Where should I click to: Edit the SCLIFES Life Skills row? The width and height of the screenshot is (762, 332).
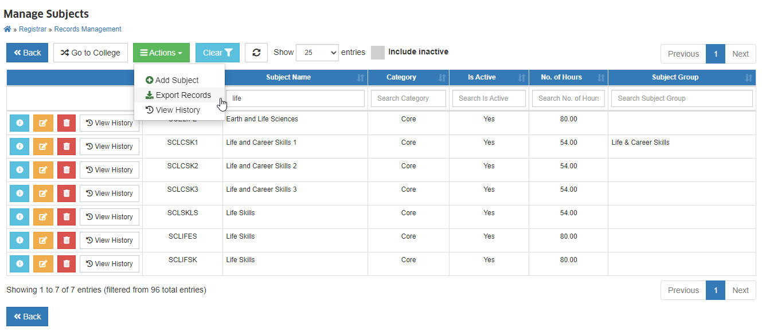coord(43,240)
